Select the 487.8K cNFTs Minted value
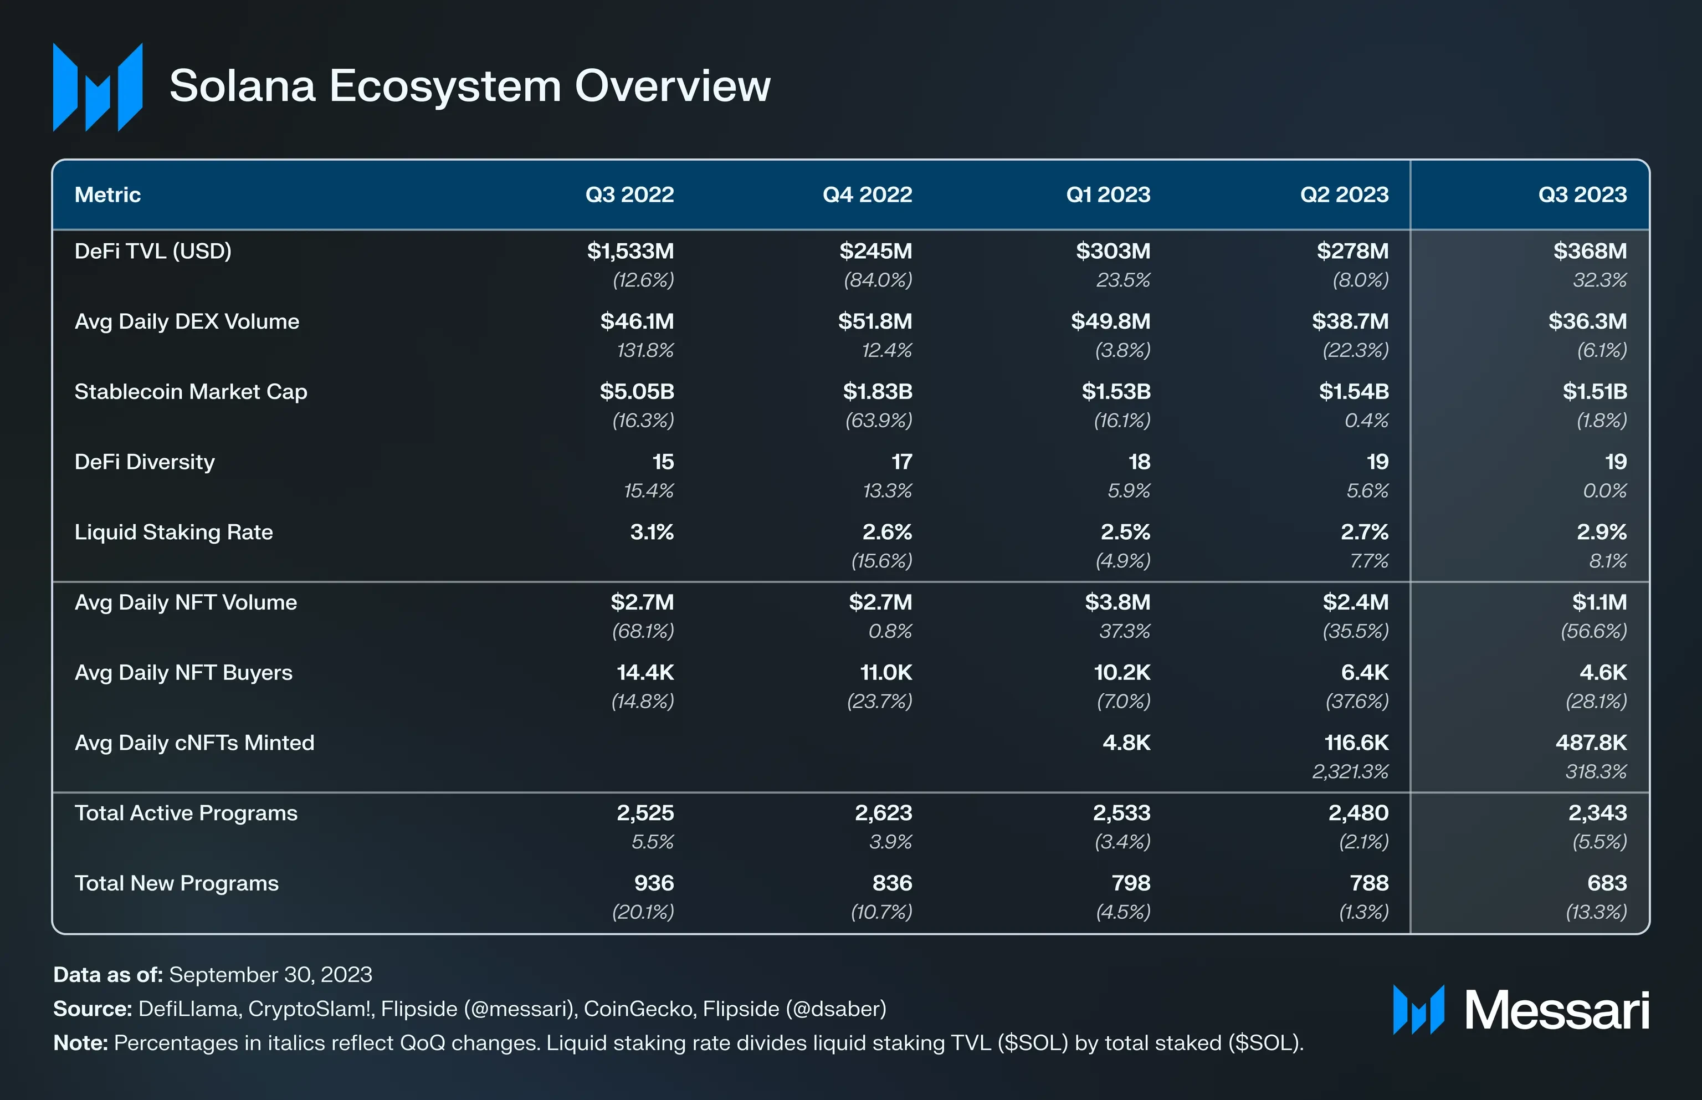This screenshot has height=1100, width=1702. pos(1591,743)
